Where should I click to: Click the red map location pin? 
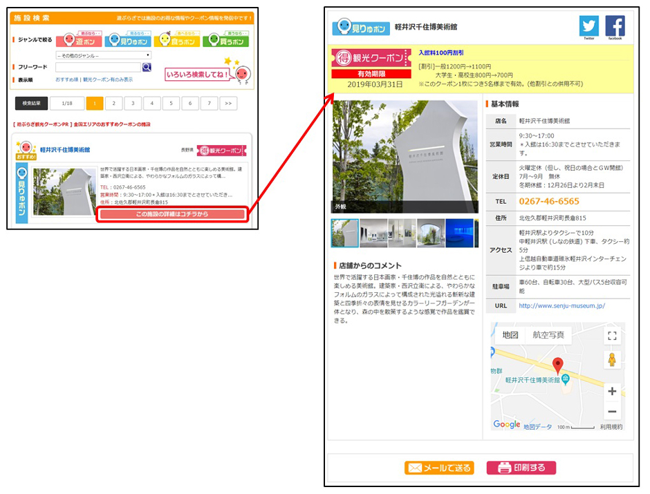pyautogui.click(x=557, y=366)
